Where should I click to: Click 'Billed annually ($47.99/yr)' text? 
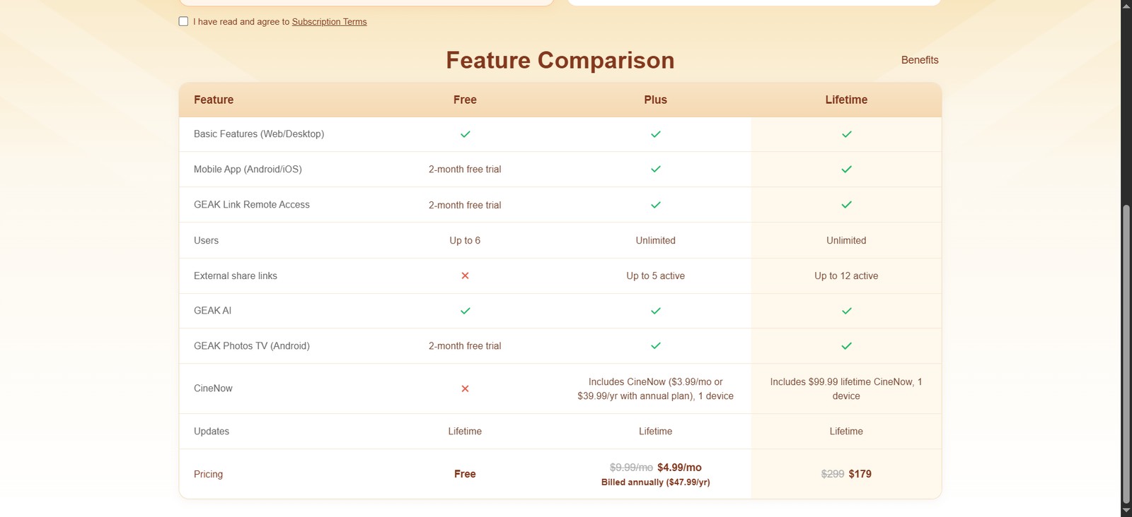(x=656, y=482)
